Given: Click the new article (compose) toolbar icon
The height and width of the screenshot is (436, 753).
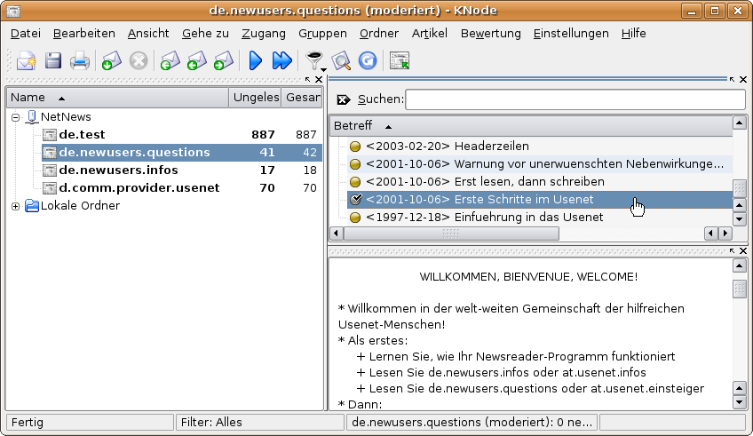Looking at the screenshot, I should 26,61.
